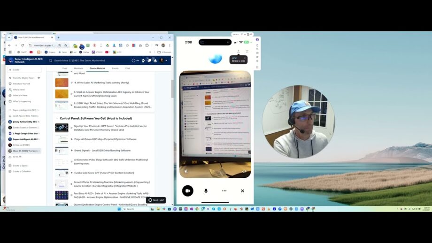This screenshot has width=432, height=243.
Task: Open Introduce Yourself in sidebar
Action: click(21, 84)
